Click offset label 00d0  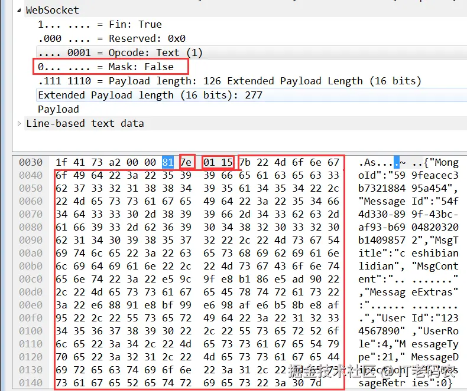point(31,292)
